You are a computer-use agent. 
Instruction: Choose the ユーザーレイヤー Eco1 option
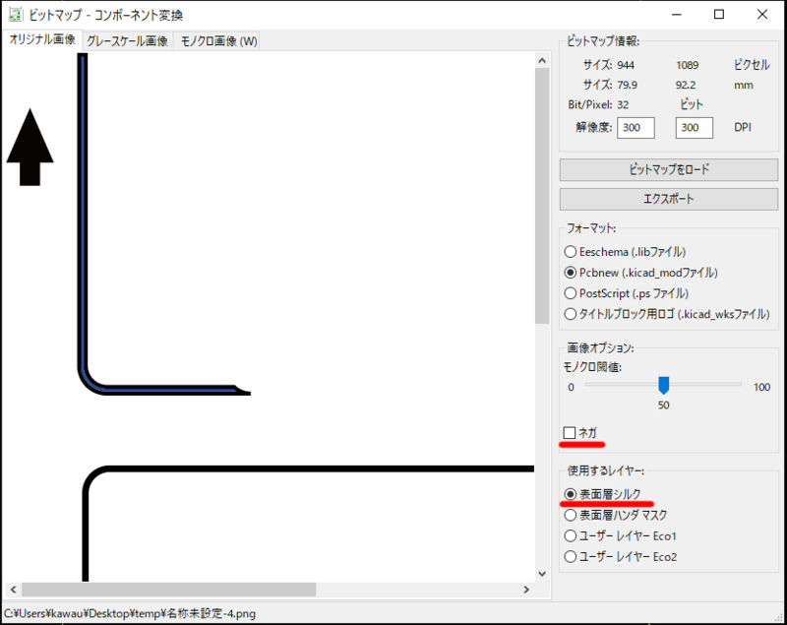(x=571, y=535)
